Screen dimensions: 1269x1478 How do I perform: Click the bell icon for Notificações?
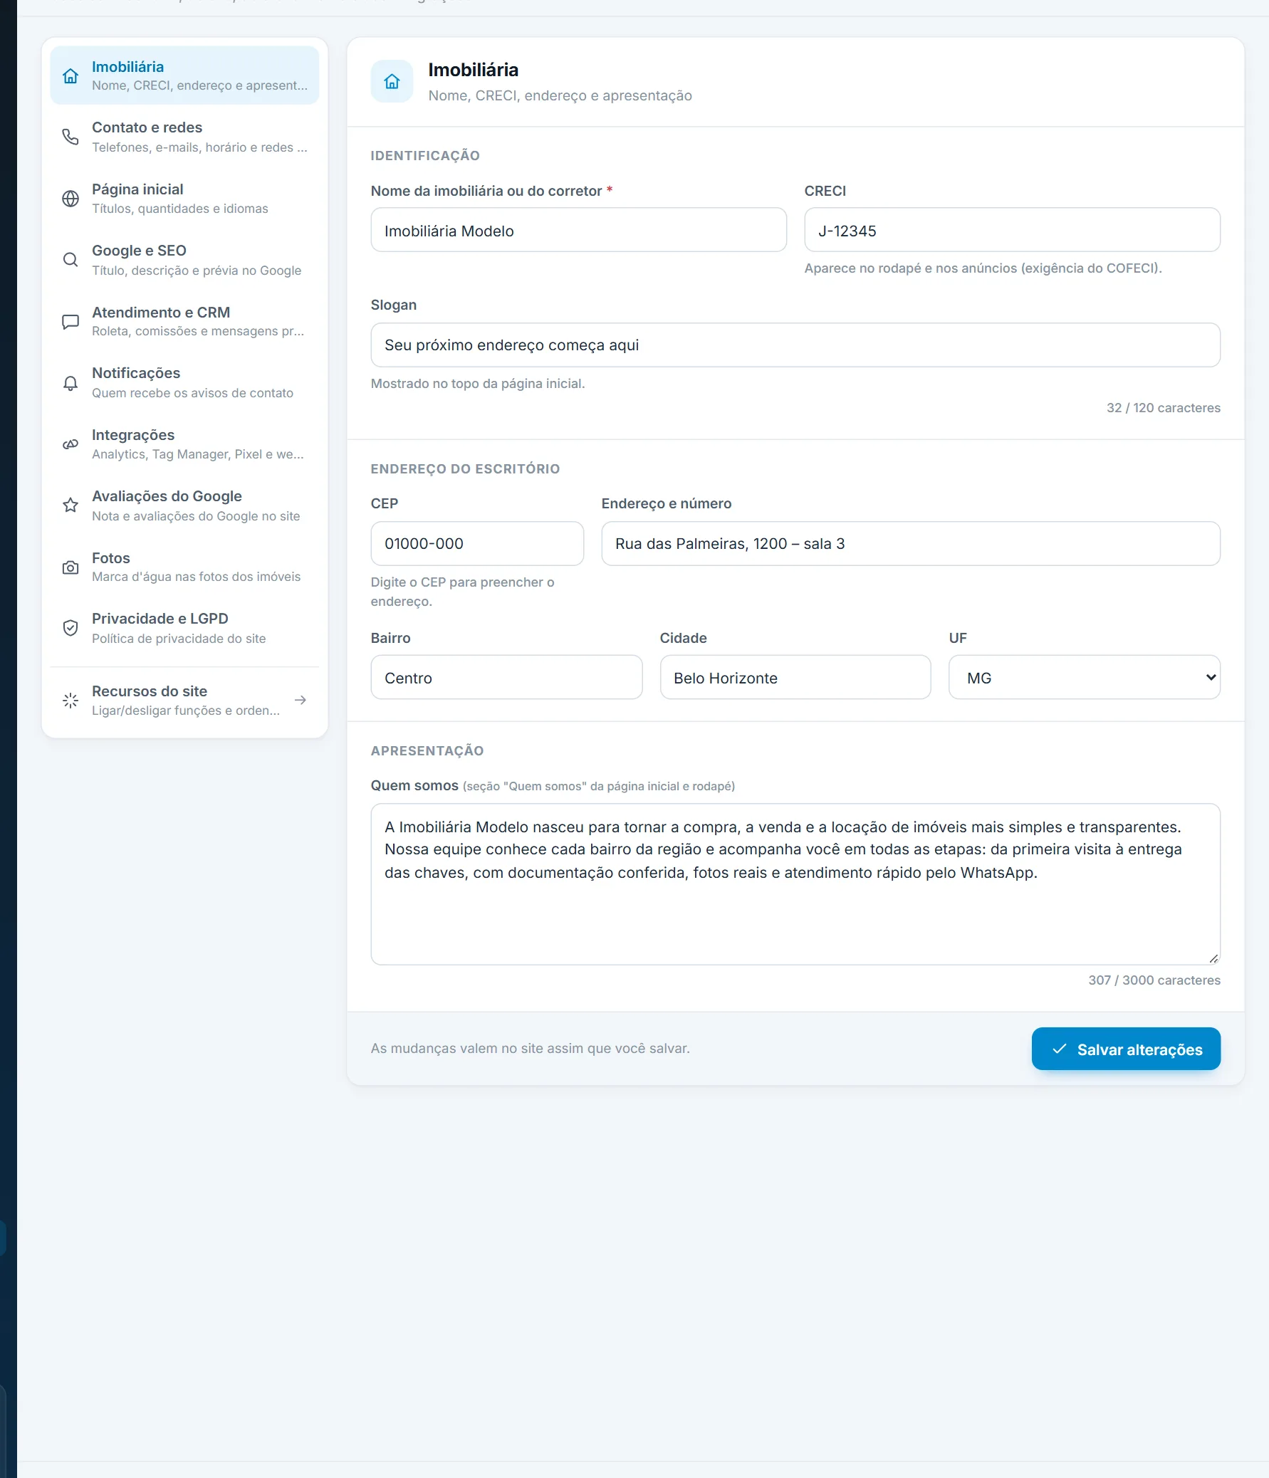click(70, 383)
